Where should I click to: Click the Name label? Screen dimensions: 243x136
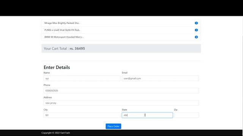47,73
